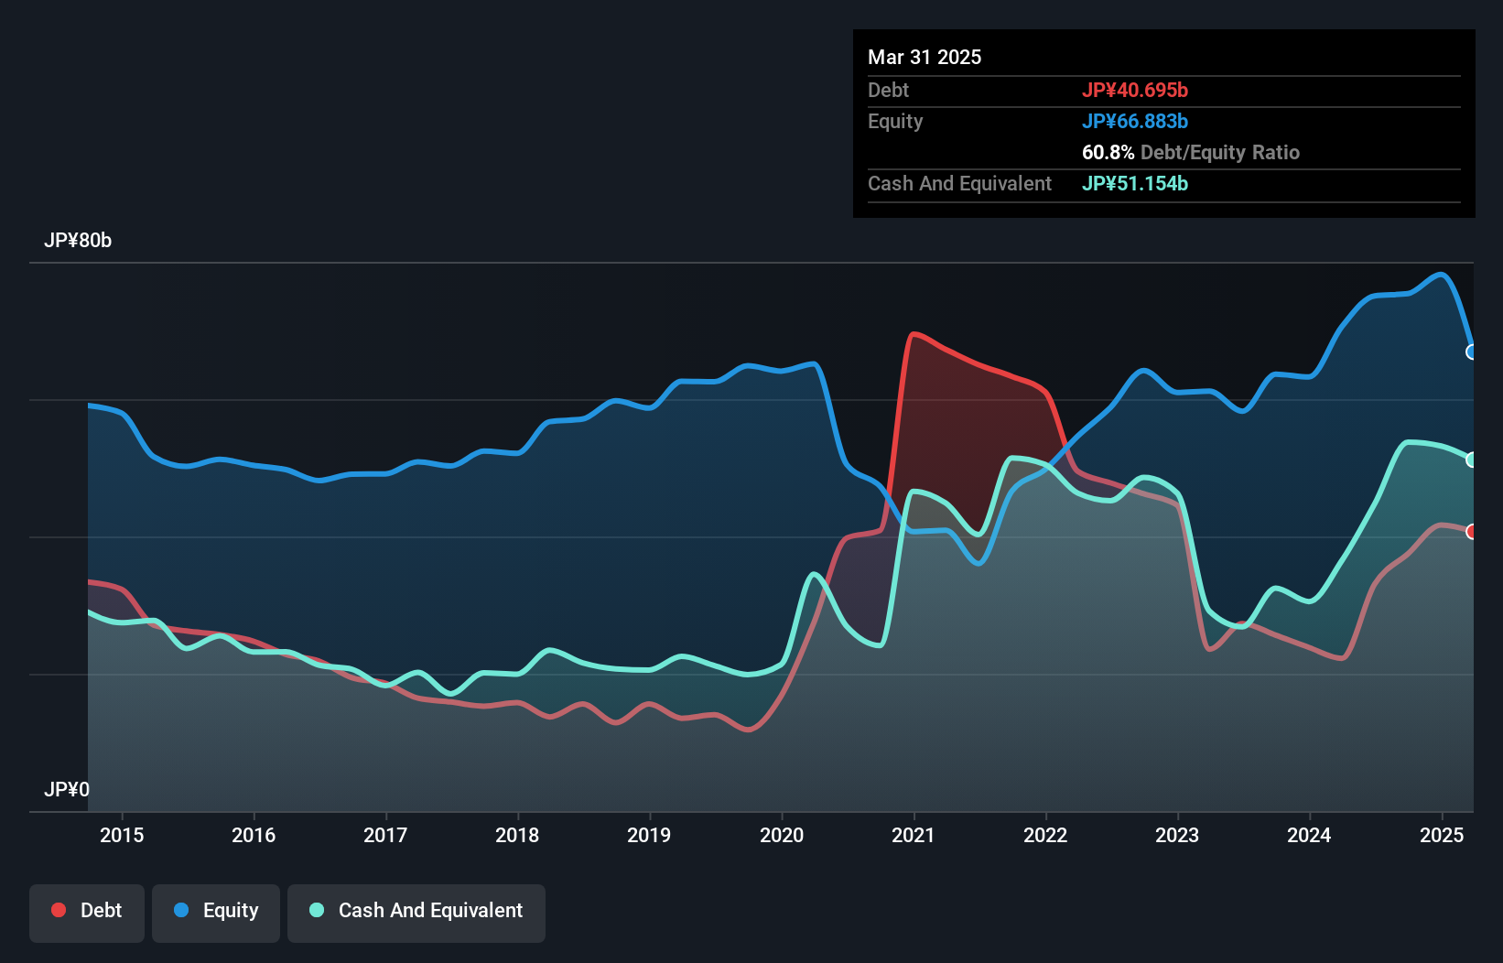Click the Debt value JP¥40.695b in tooltip
1503x963 pixels.
(1135, 90)
